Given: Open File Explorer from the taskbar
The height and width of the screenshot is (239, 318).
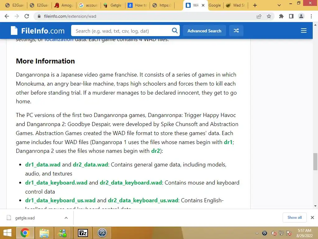Looking at the screenshot, I should coord(44,233).
